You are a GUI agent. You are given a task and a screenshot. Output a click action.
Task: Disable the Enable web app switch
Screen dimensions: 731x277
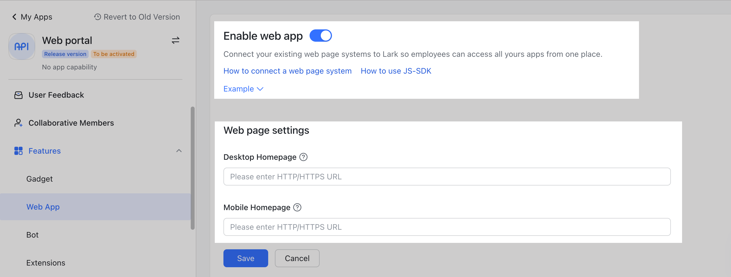(321, 36)
